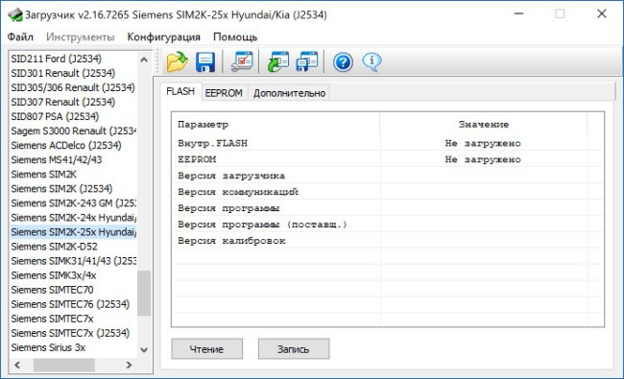Open the about info bubble icon
The width and height of the screenshot is (624, 379).
point(372,61)
